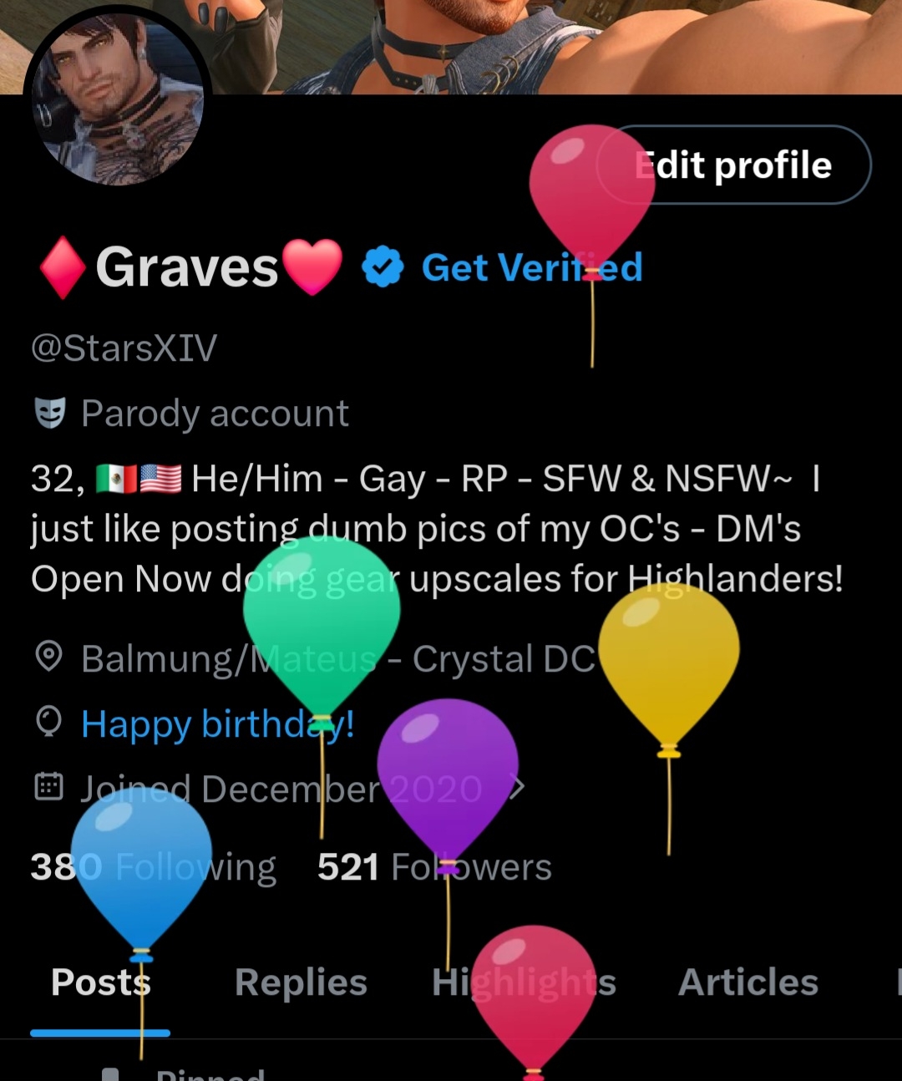
Task: Switch to the Replies tab
Action: pos(301,982)
